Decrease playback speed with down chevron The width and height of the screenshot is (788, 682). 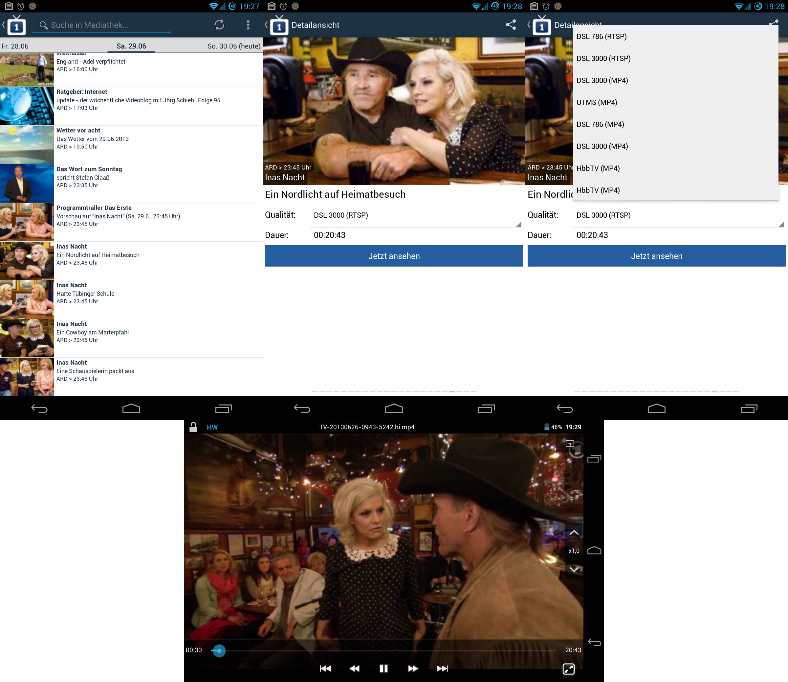(574, 569)
